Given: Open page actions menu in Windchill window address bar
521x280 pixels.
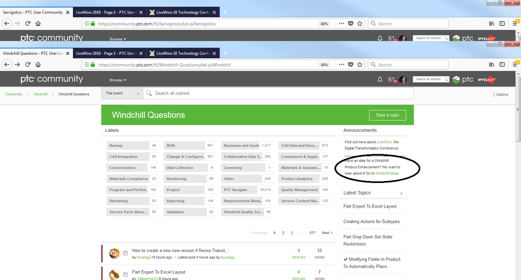Looking at the screenshot, I should point(341,65).
